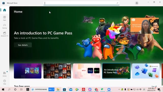Image resolution: width=163 pixels, height=92 pixels.
Task: Click See details for PC Game Pass
Action: (23, 45)
